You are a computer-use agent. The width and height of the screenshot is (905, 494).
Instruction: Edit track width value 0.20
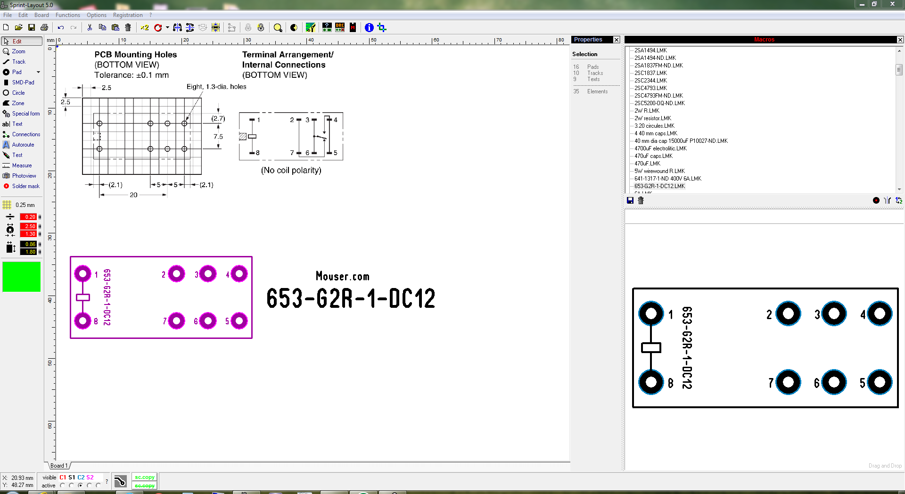[28, 217]
